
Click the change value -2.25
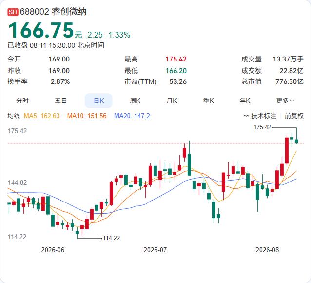click(x=94, y=35)
